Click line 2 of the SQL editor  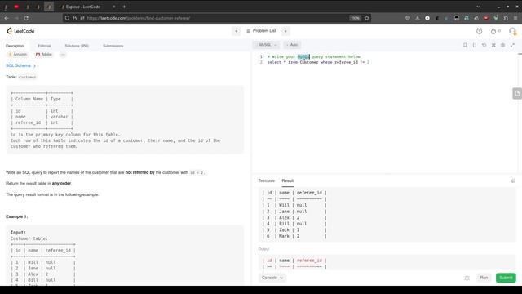pyautogui.click(x=318, y=62)
